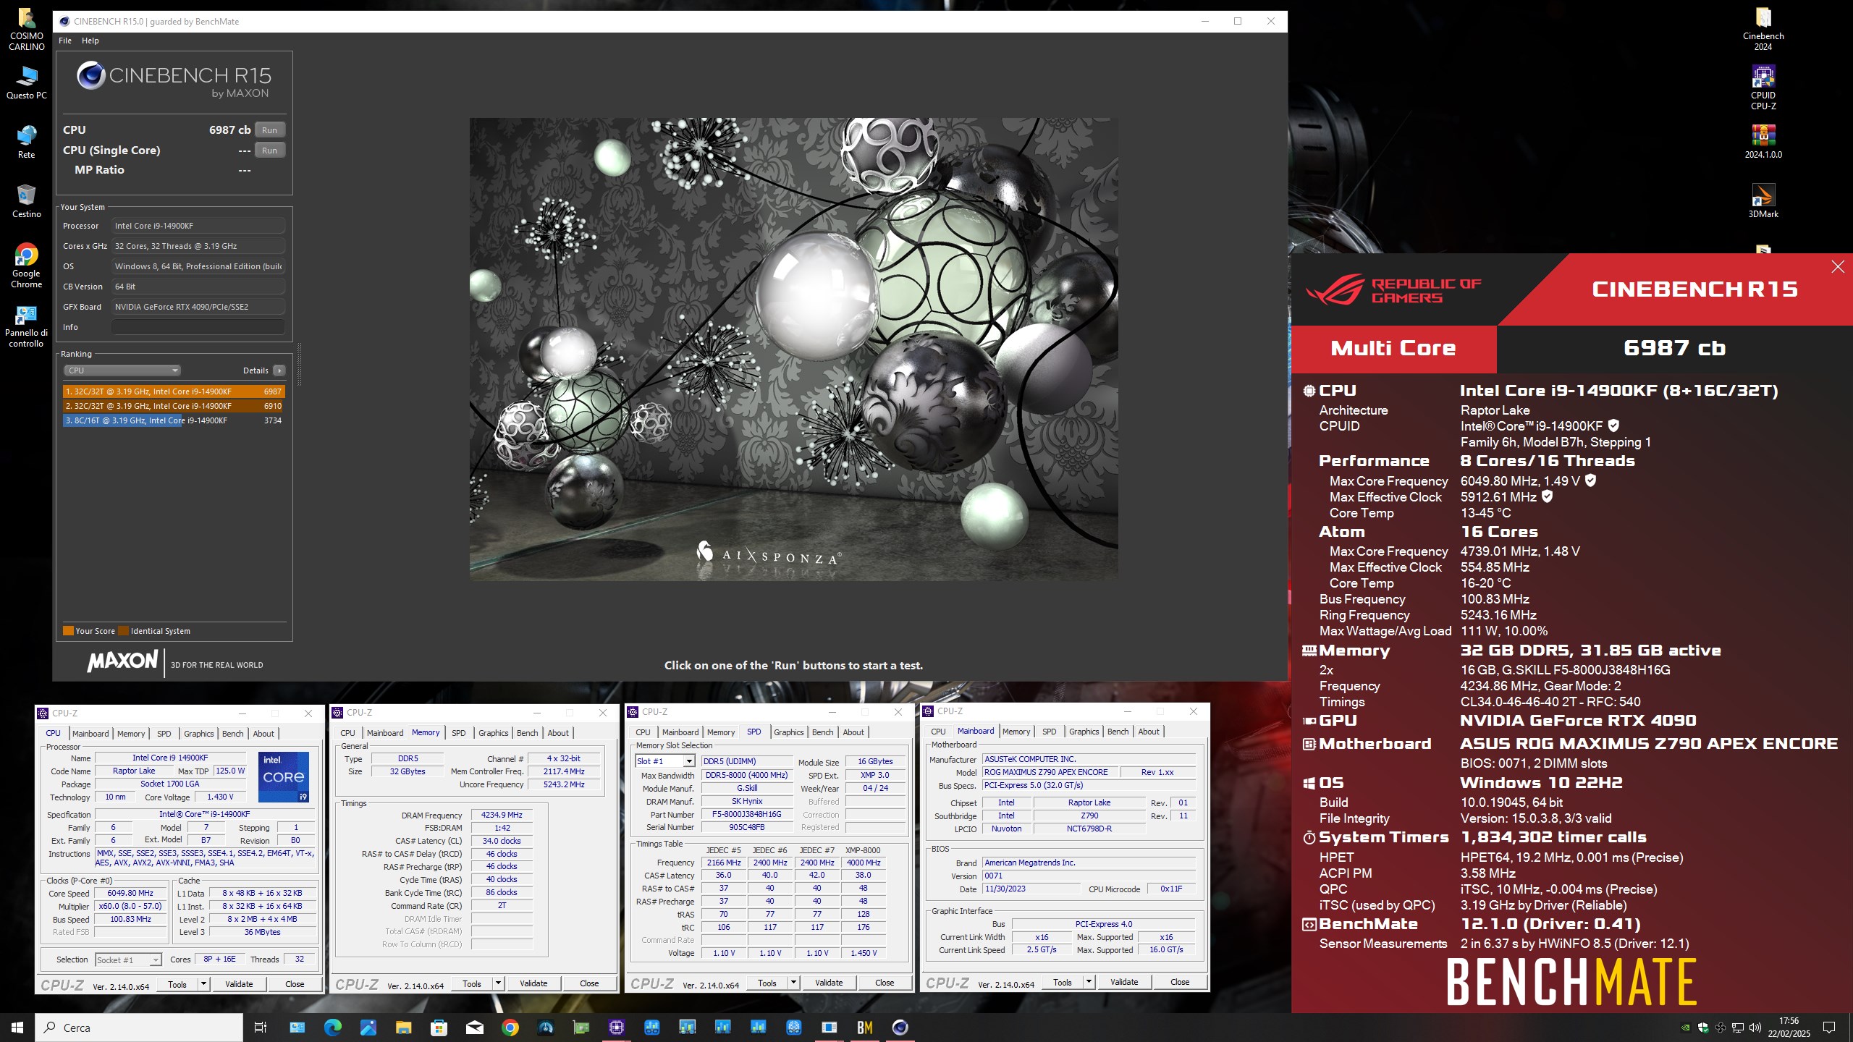This screenshot has width=1853, height=1042.
Task: Open the Cinebench 2024 desktop shortcut
Action: 1763,29
